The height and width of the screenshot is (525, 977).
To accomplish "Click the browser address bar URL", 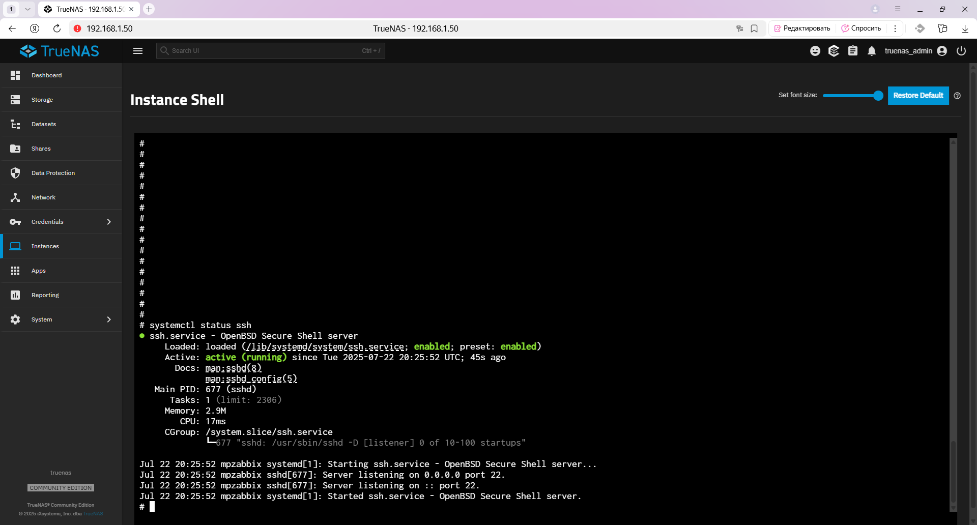I will coord(109,28).
